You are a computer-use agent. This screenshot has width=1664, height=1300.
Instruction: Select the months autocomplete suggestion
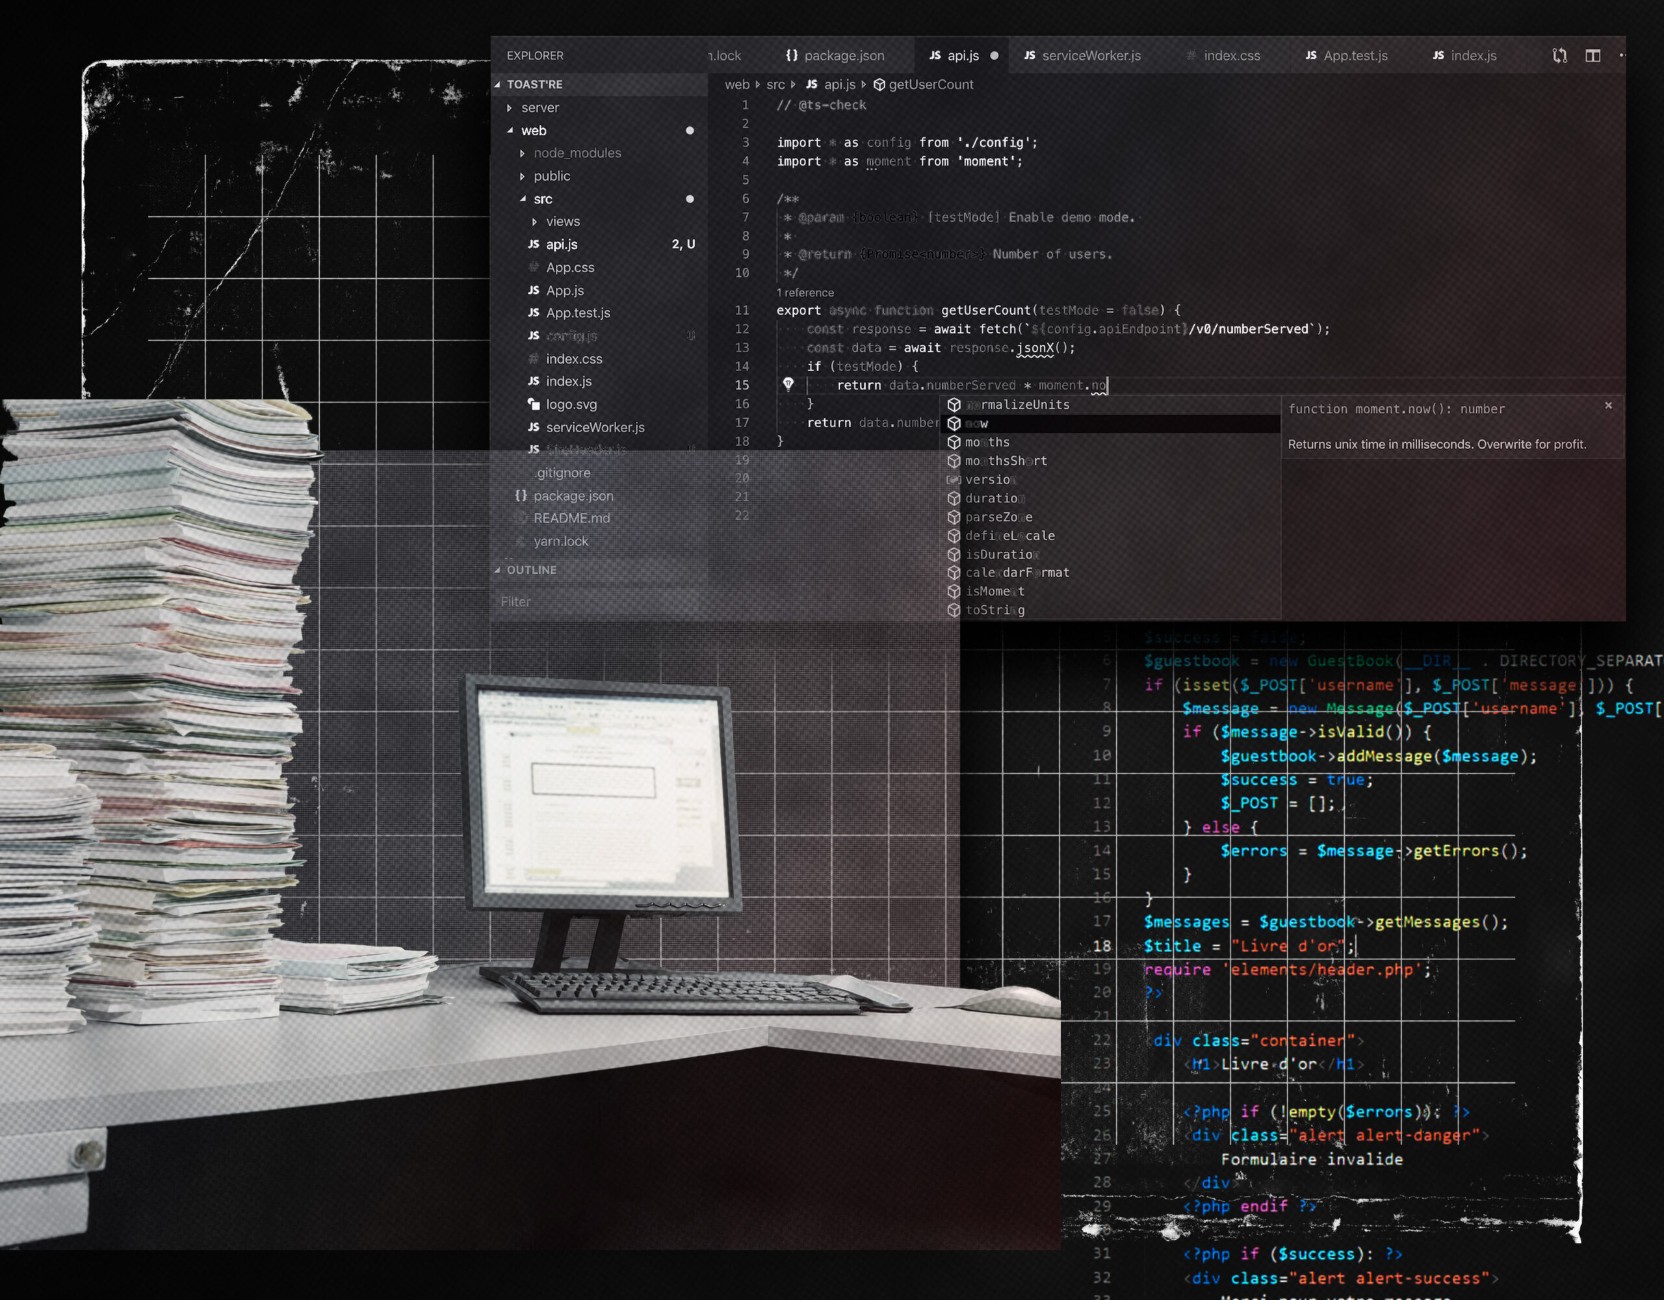click(987, 442)
